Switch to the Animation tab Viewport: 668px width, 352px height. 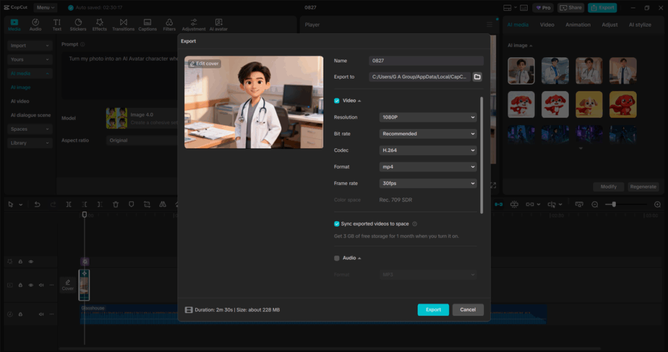pyautogui.click(x=577, y=25)
